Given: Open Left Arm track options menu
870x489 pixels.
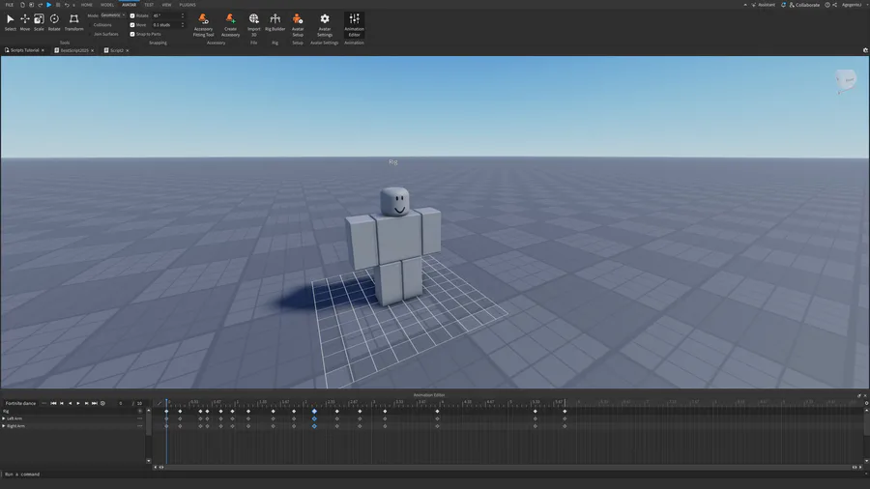Looking at the screenshot, I should point(140,418).
